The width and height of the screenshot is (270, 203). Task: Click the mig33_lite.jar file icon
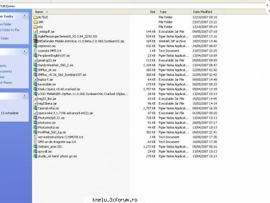point(35,99)
